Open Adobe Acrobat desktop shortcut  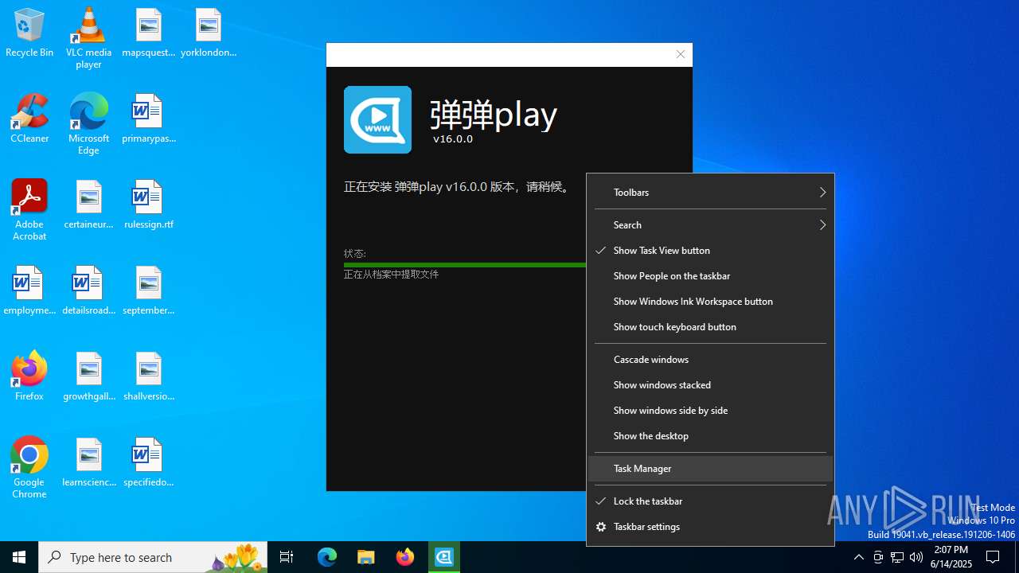[29, 210]
